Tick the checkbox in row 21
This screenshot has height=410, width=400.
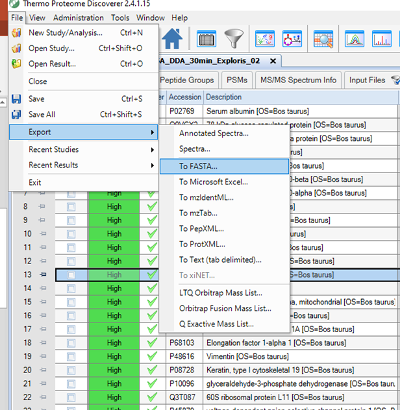click(71, 384)
